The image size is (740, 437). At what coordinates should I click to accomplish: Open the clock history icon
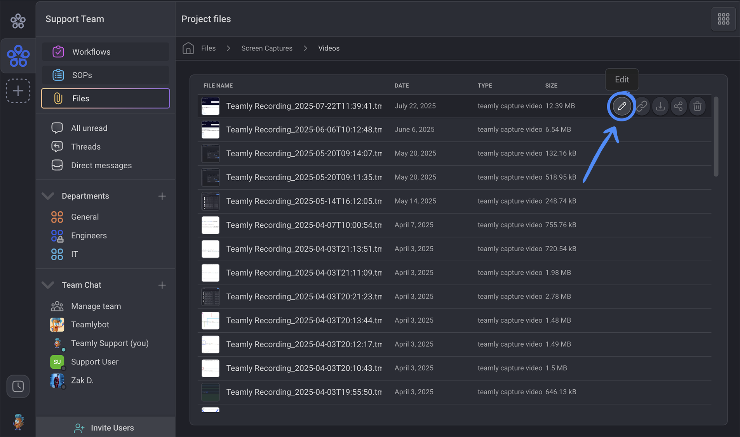pyautogui.click(x=18, y=386)
